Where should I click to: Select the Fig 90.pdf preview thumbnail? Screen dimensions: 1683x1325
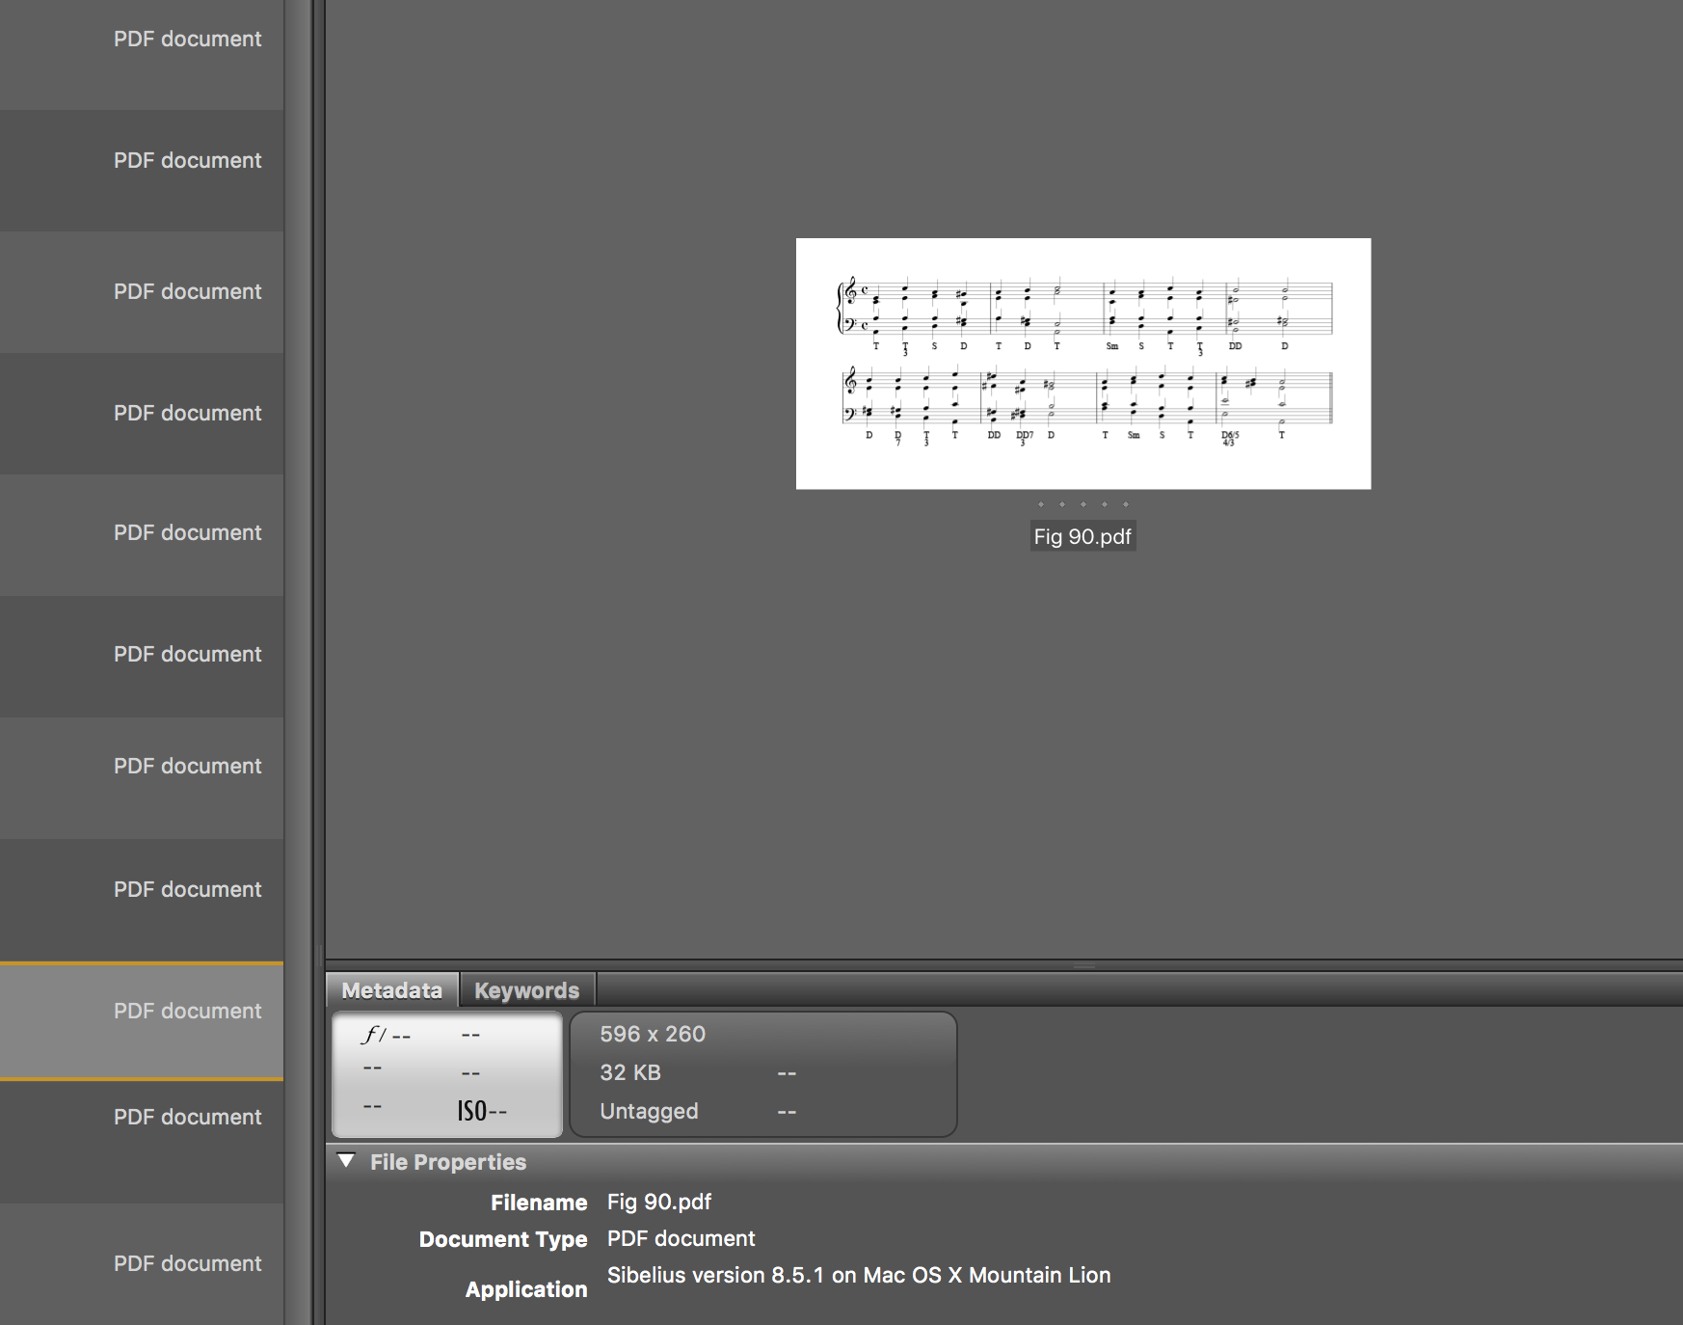(x=1083, y=364)
